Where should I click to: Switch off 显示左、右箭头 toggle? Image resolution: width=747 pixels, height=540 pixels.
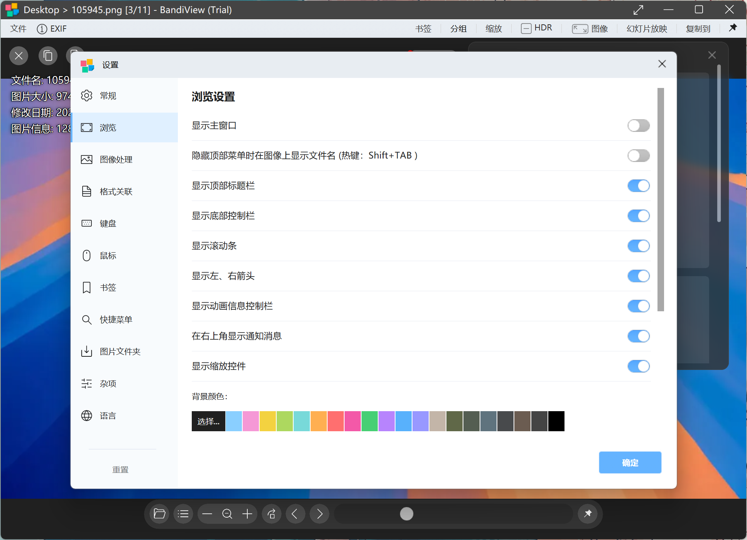639,276
